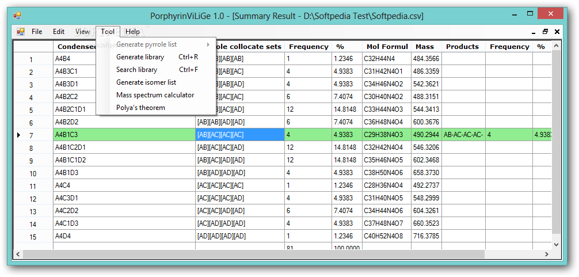
Task: Click the A4B2D2 cell
Action: point(124,122)
